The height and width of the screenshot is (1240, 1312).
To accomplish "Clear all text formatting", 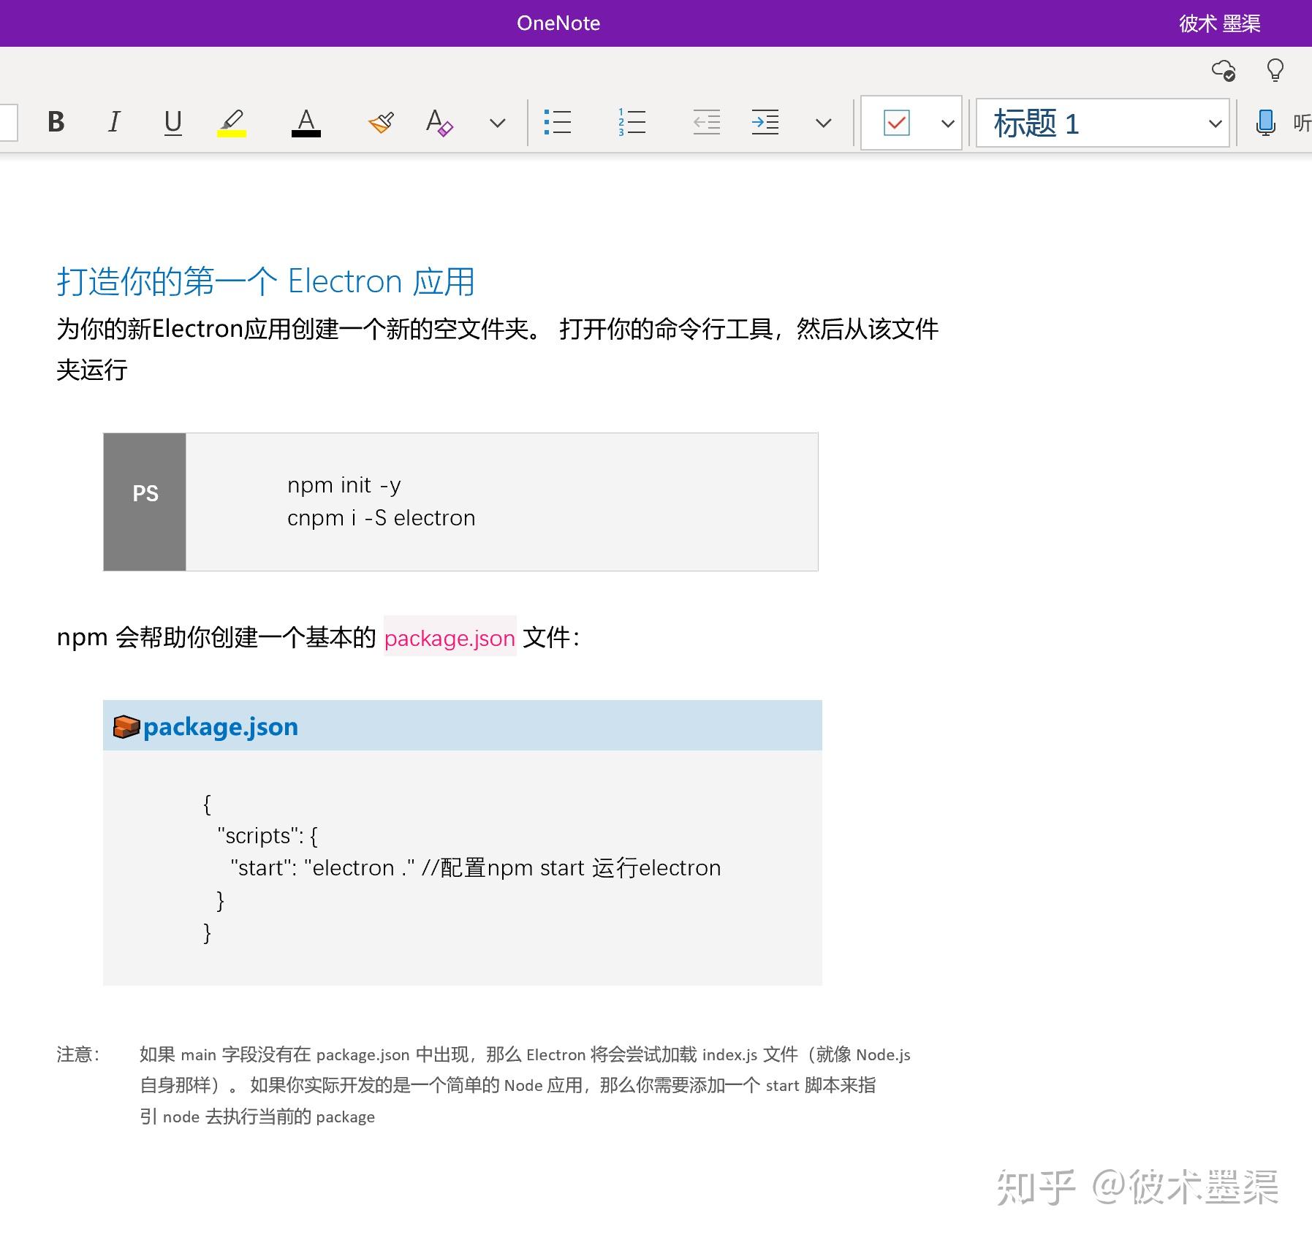I will pos(439,122).
